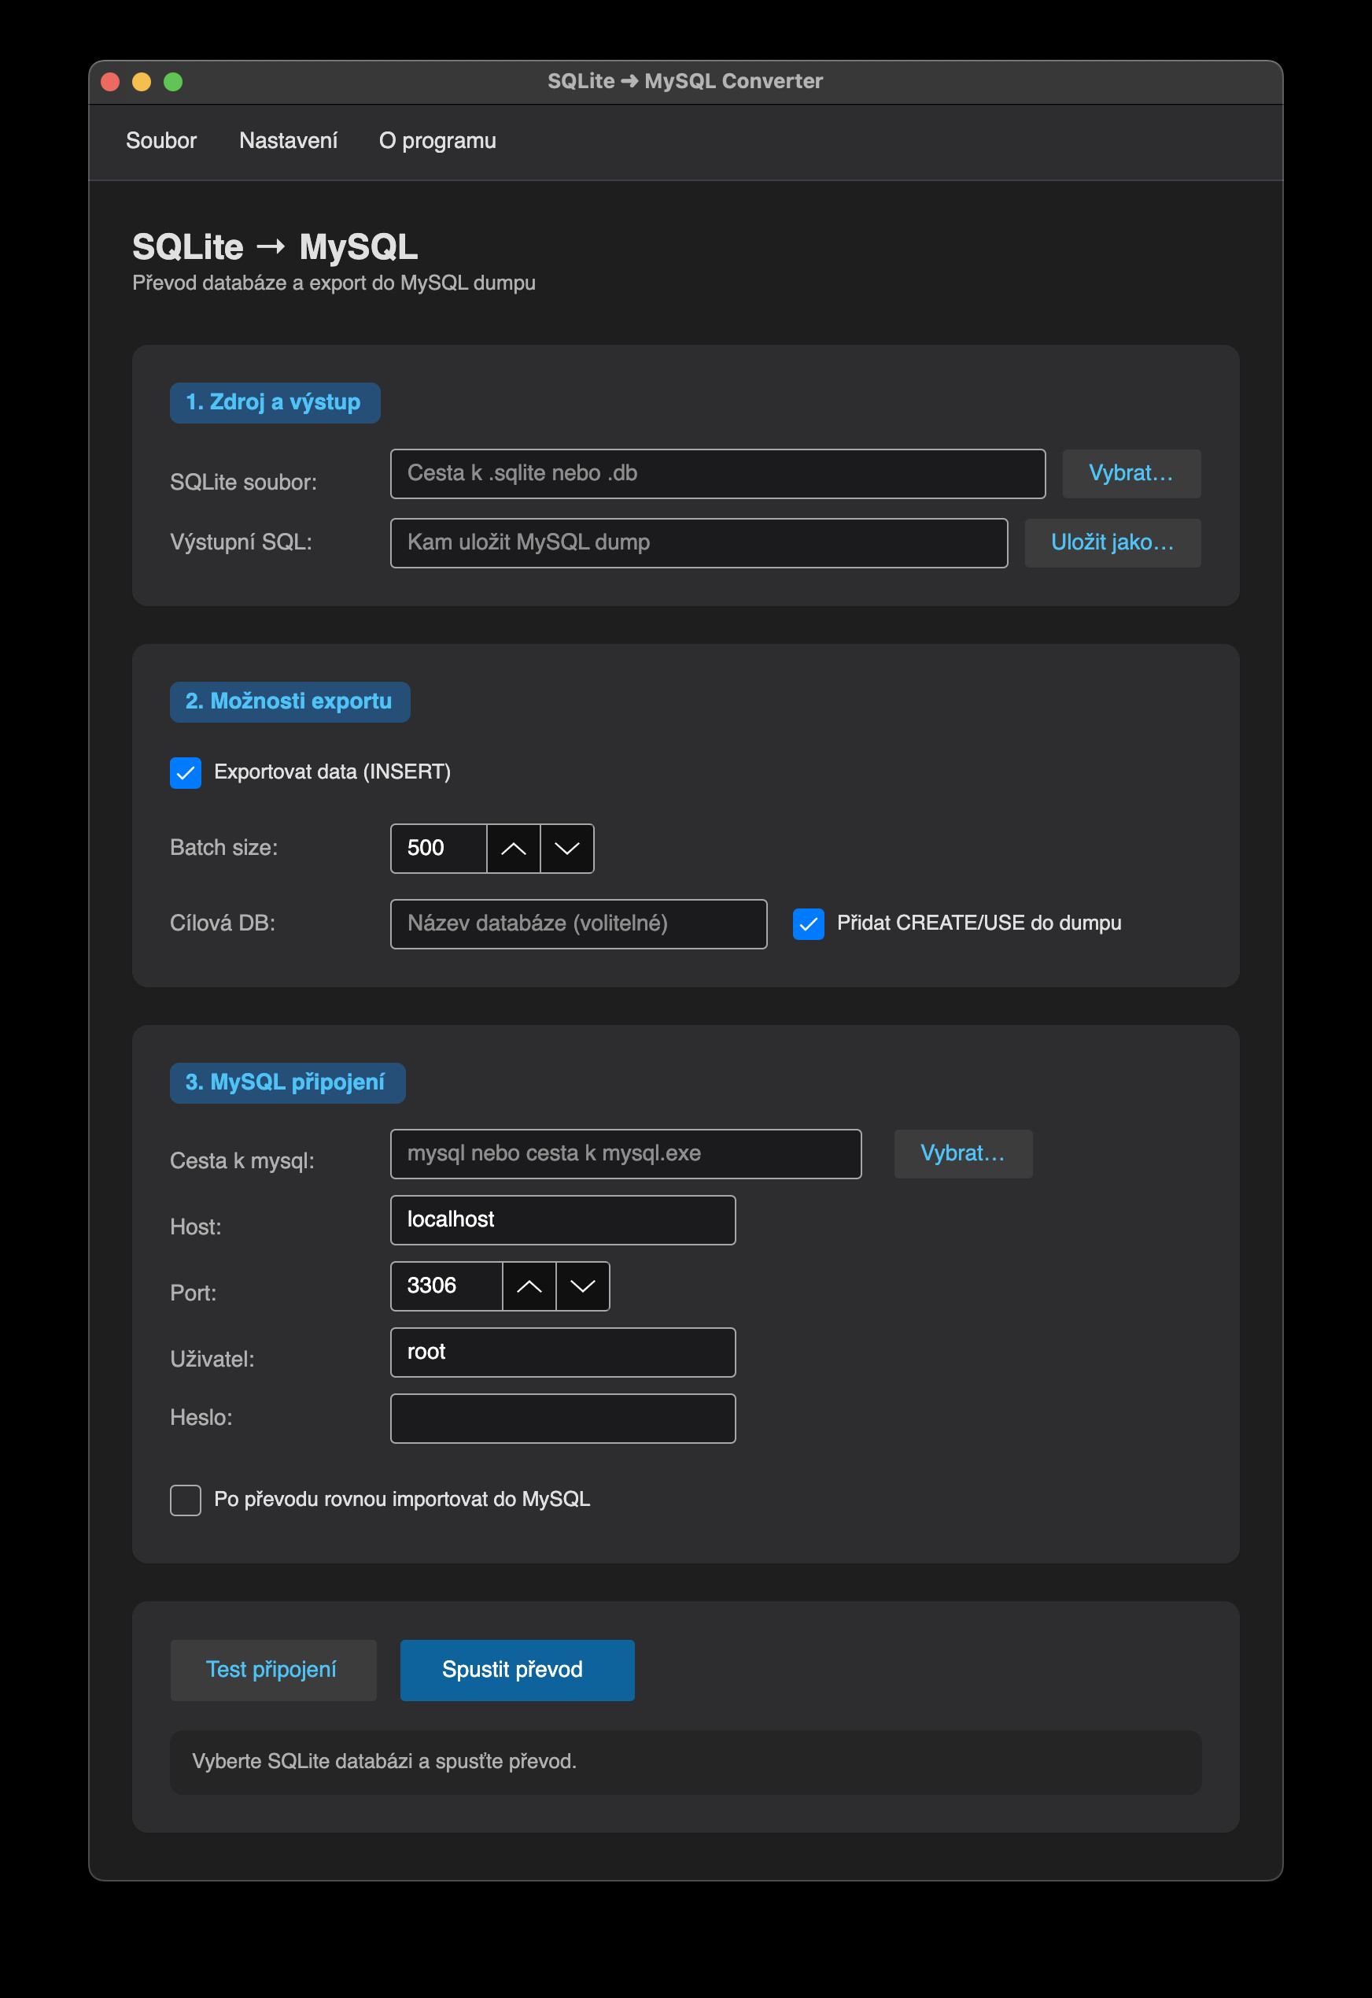Click the Cílová DB name field
1372x1998 pixels.
click(578, 923)
